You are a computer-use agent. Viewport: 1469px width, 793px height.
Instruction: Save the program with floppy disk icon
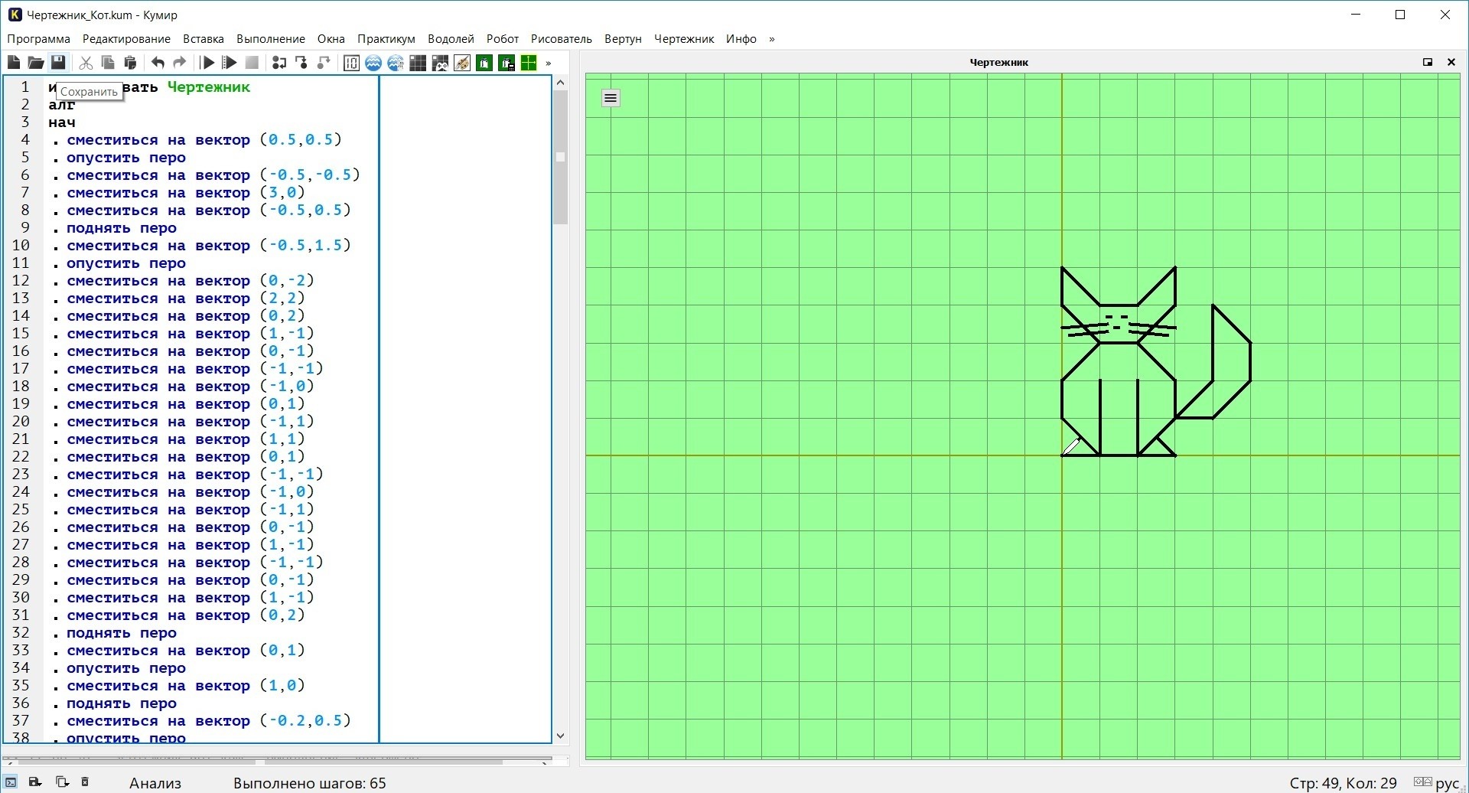(58, 63)
